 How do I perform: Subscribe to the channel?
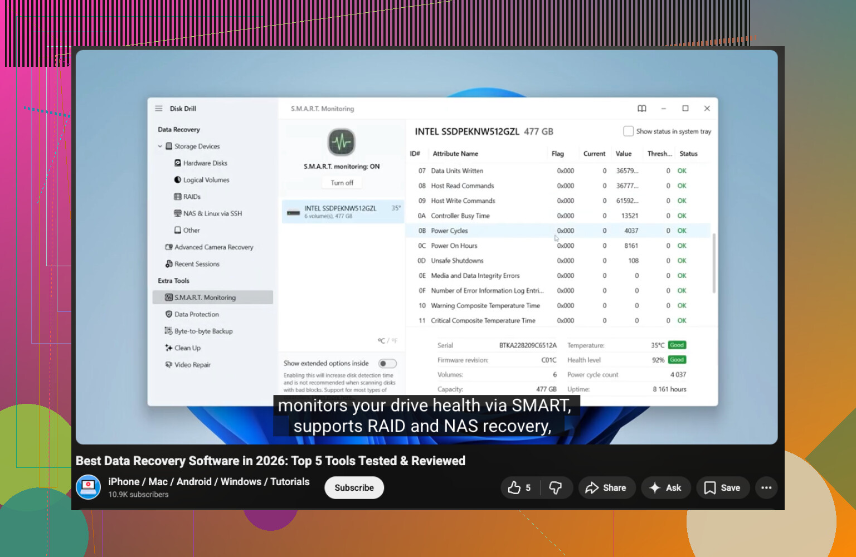354,488
